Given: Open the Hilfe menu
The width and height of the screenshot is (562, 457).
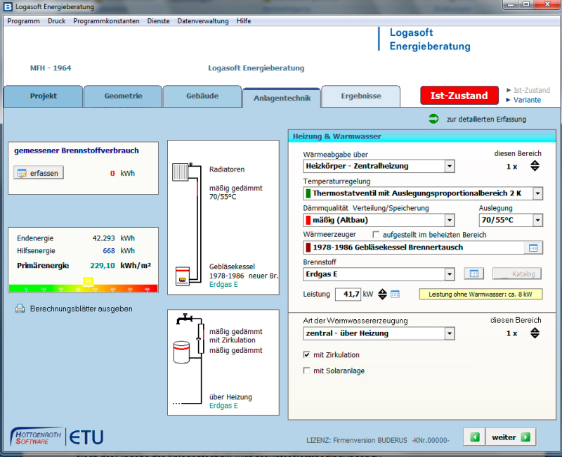Looking at the screenshot, I should 244,21.
